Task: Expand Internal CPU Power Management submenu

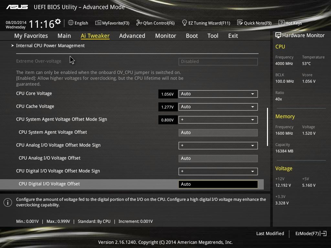Action: tap(50, 46)
